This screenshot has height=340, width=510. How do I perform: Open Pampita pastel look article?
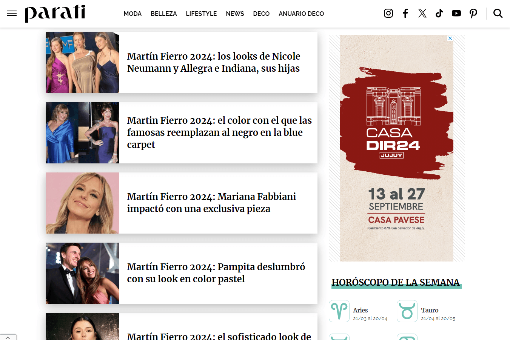216,273
